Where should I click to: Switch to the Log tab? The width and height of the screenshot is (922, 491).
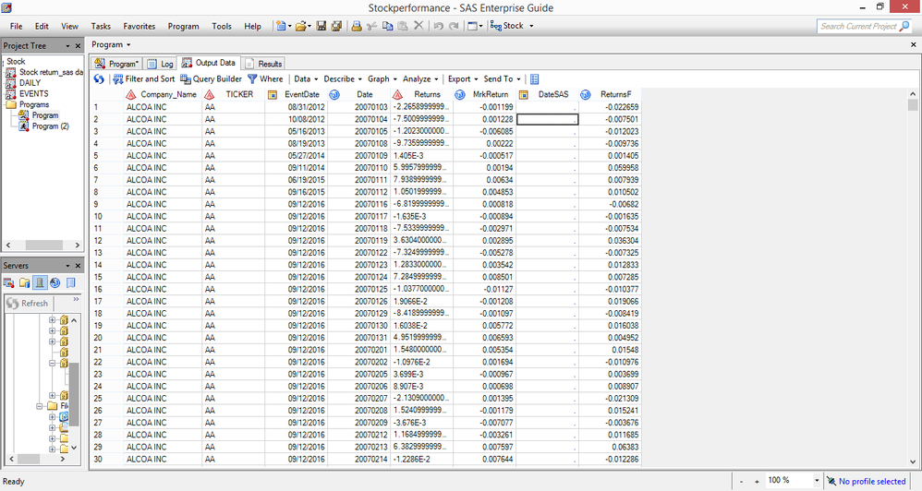pyautogui.click(x=161, y=64)
